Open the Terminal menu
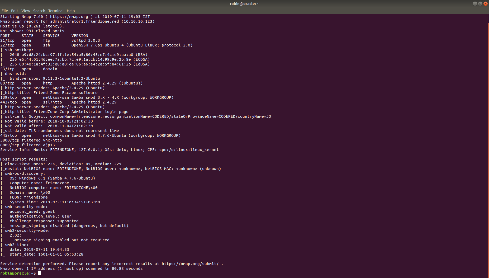 coord(56,11)
